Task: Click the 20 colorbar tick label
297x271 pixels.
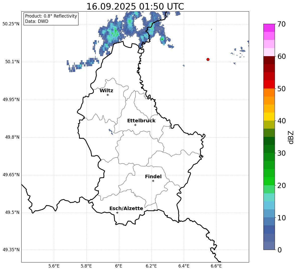Action: point(281,186)
